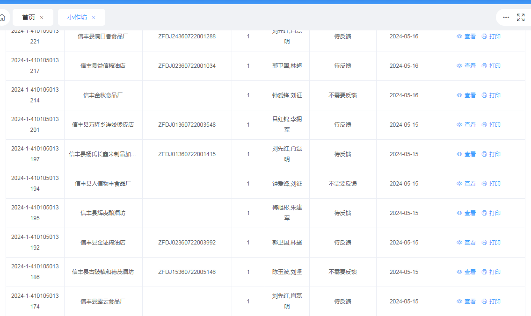Screen dimensions: 531x316
Task: Click eye icon for 信丰县人信物丰食品厂 row
Action: 459,184
